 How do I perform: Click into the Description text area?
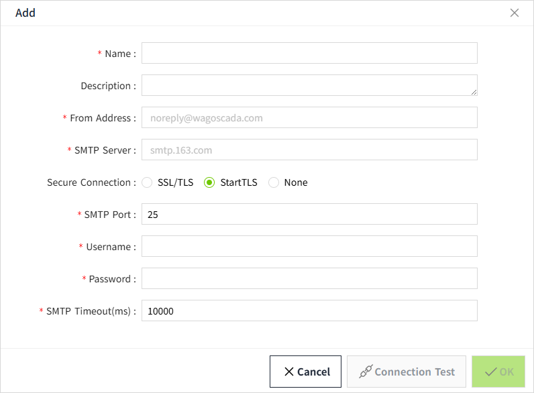pos(309,85)
